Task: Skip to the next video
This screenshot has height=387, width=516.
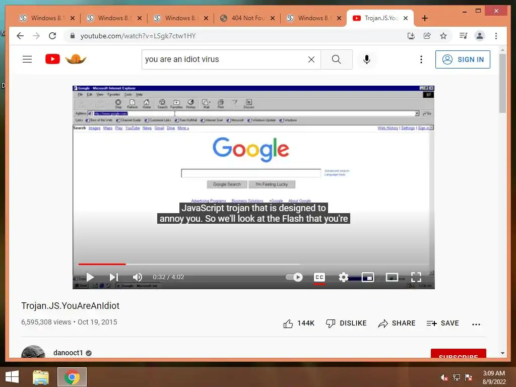Action: [113, 277]
